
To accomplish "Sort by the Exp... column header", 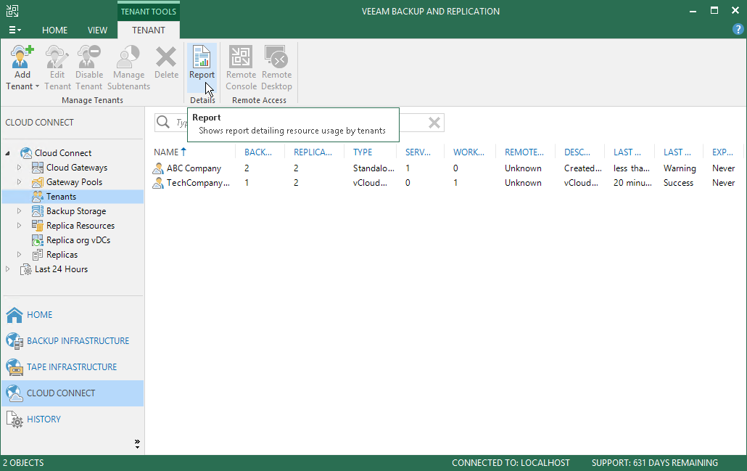I will pyautogui.click(x=723, y=152).
